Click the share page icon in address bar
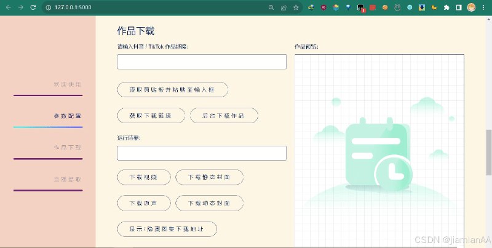The height and width of the screenshot is (248, 492). pyautogui.click(x=284, y=7)
